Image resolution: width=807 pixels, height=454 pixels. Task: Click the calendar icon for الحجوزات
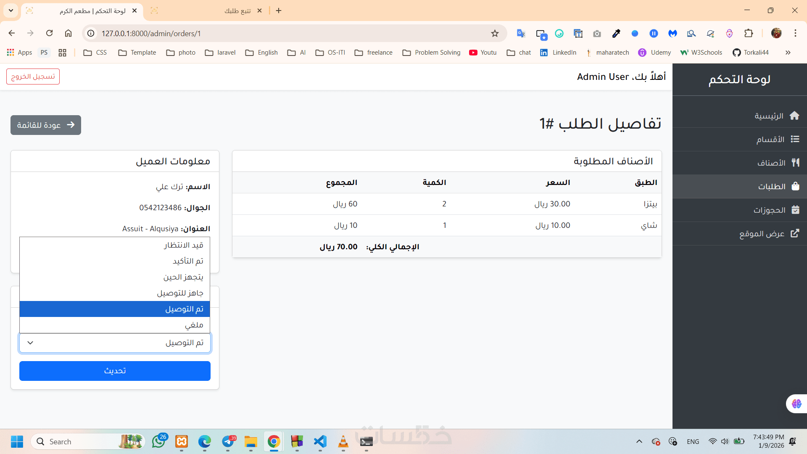tap(795, 210)
